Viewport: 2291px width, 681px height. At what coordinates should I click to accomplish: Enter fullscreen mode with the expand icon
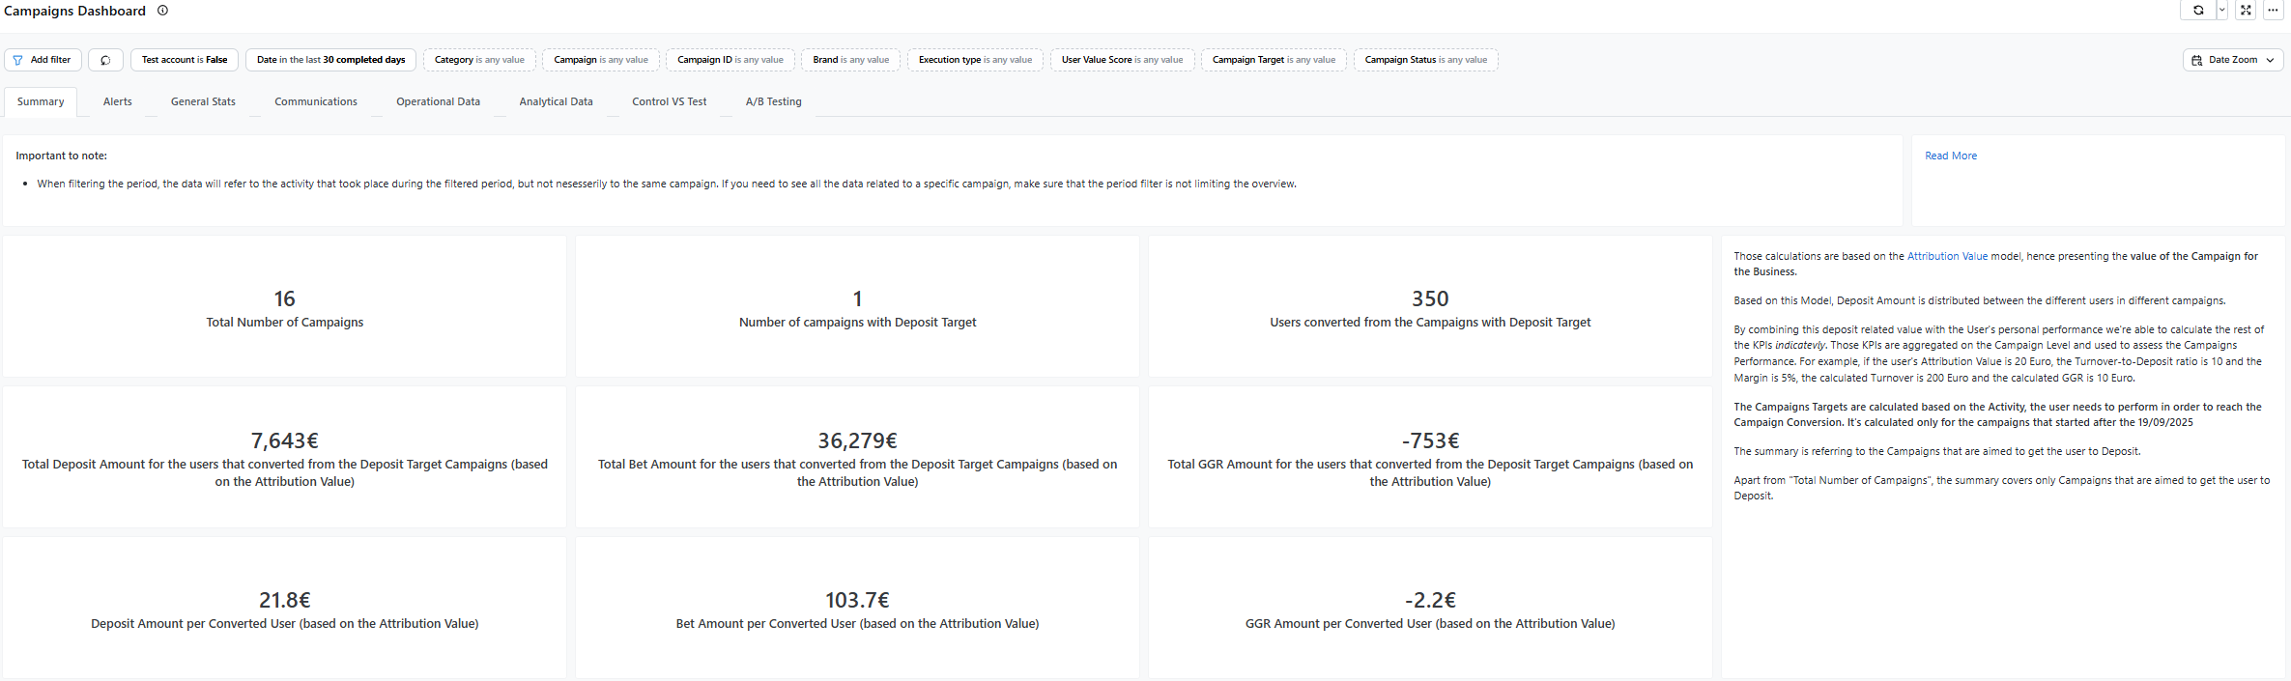click(x=2247, y=11)
